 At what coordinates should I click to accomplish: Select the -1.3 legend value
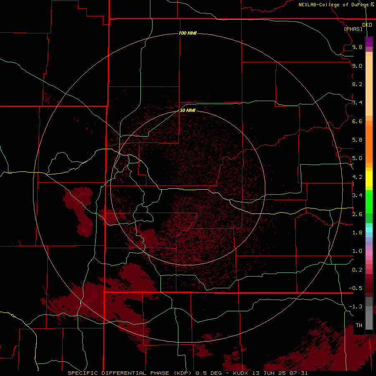(x=356, y=307)
